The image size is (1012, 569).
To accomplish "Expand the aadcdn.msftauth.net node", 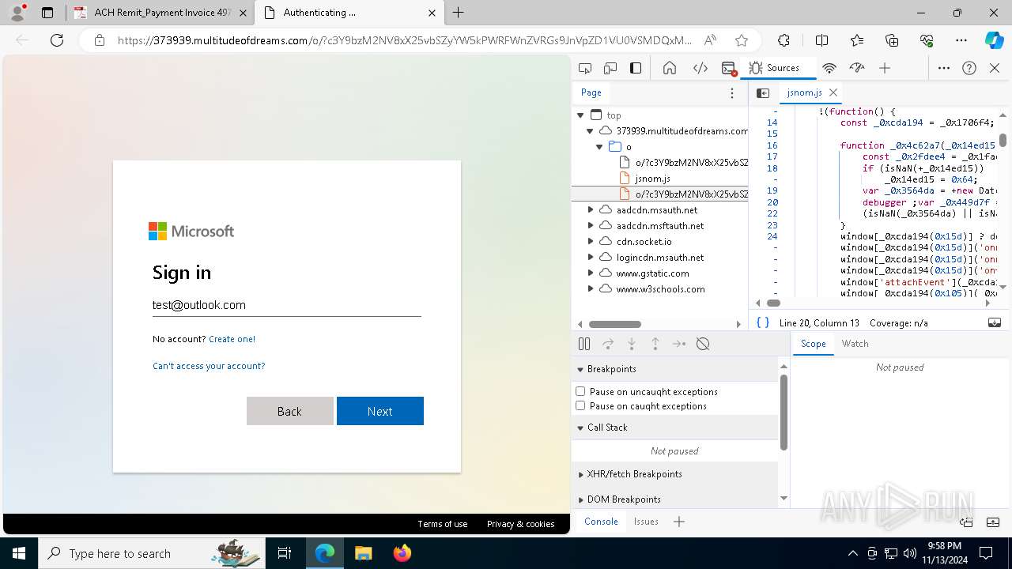I will [x=590, y=226].
